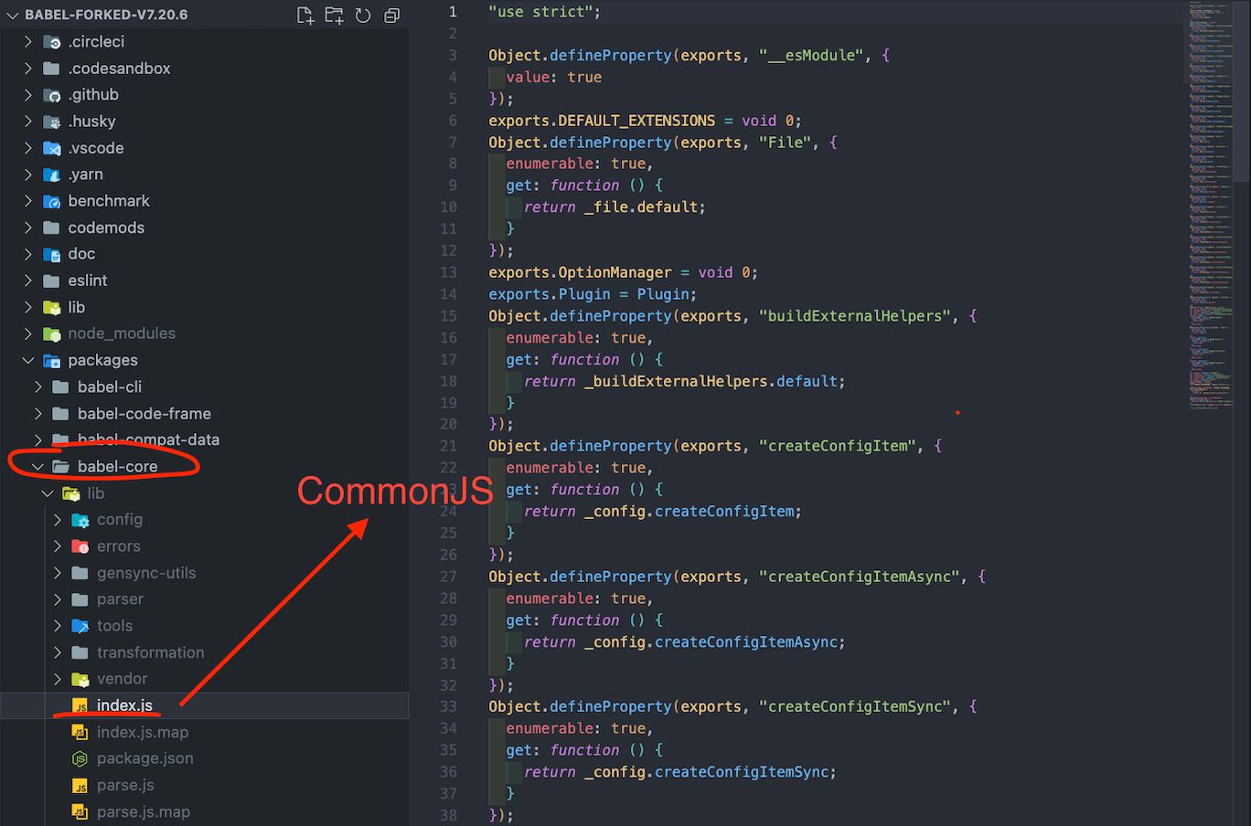Viewport: 1251px width, 826px height.
Task: Click the .yarn folder icon
Action: click(x=52, y=175)
